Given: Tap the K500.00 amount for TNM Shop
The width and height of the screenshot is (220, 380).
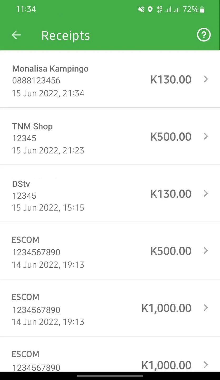Looking at the screenshot, I should tap(171, 137).
